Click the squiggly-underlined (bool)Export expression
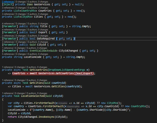 pos(84,73)
